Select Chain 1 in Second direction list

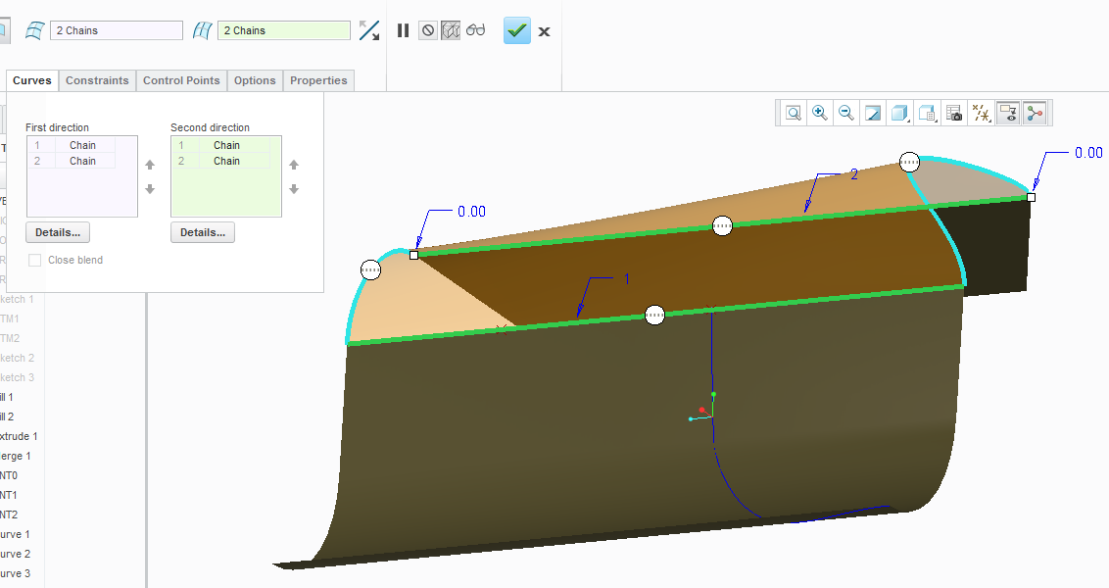220,145
